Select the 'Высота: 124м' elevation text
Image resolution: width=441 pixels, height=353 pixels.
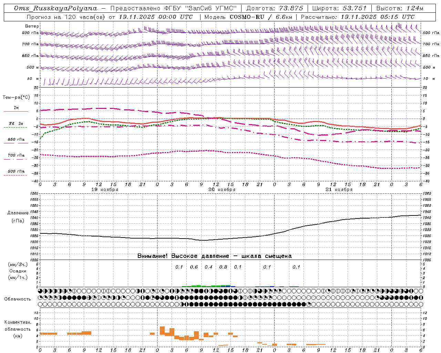point(400,8)
